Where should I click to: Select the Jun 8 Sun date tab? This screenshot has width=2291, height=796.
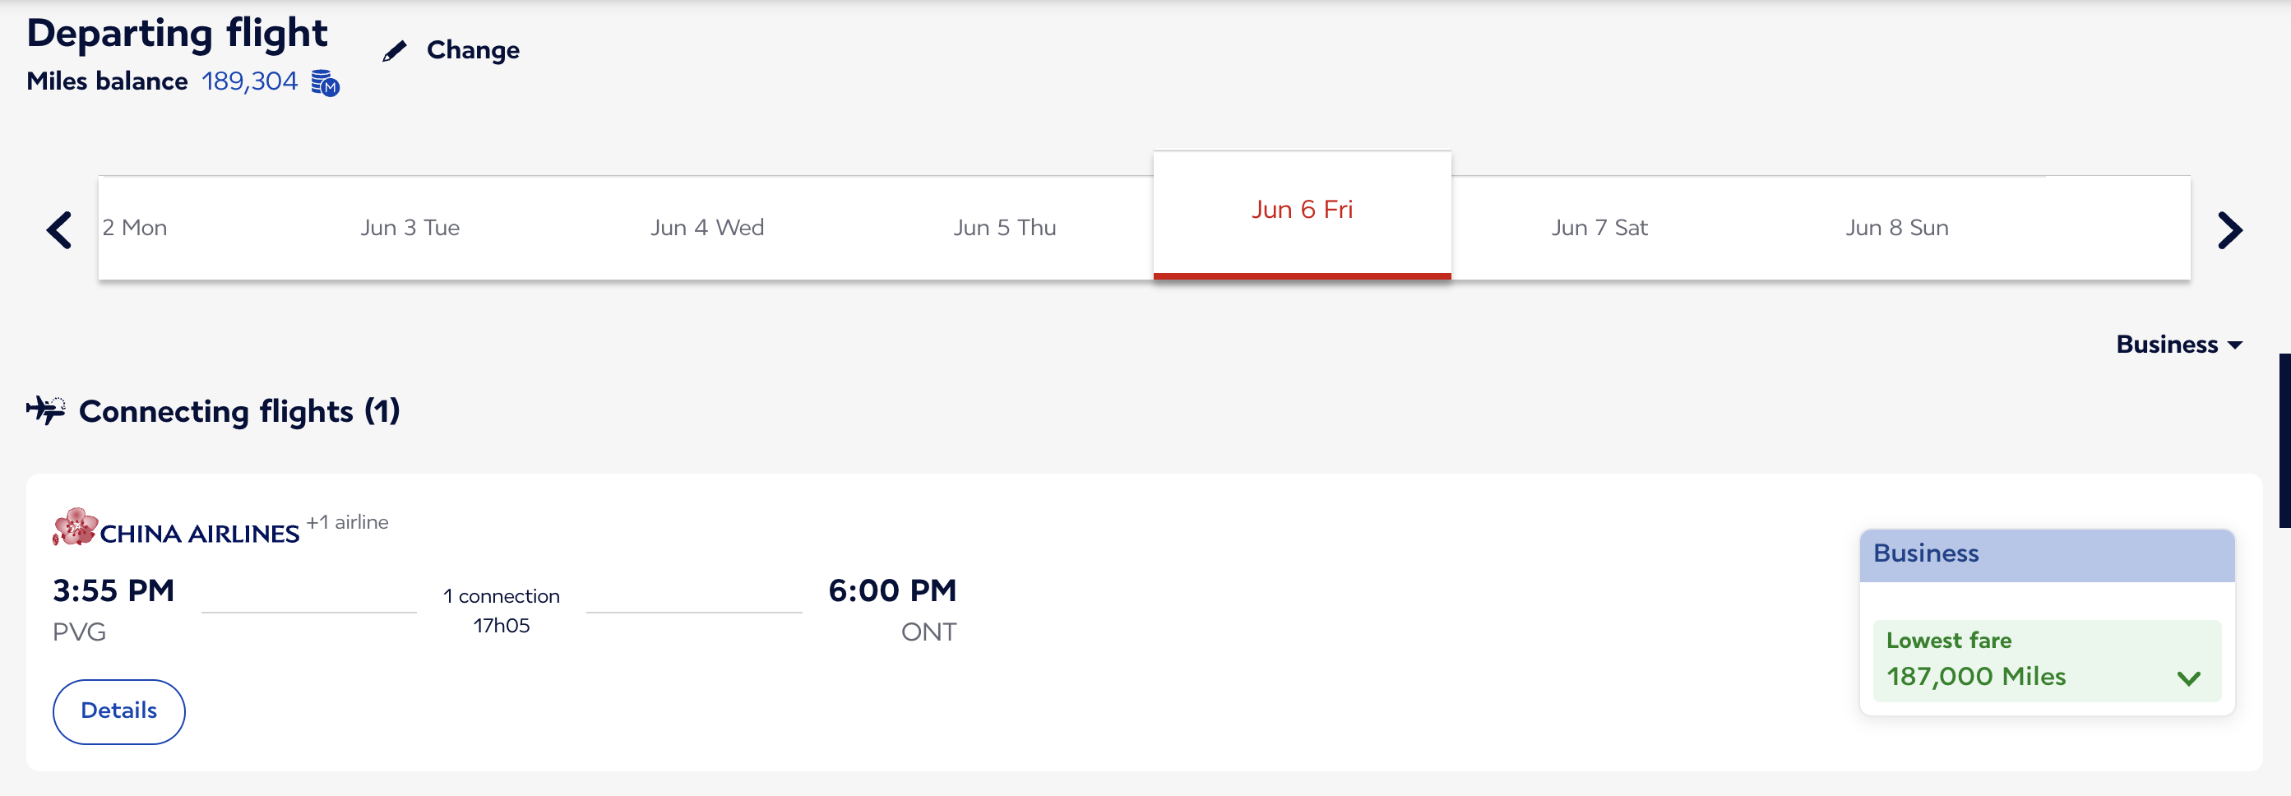(x=1896, y=228)
